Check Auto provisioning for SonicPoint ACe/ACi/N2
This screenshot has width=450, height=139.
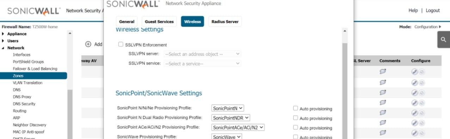(296, 127)
